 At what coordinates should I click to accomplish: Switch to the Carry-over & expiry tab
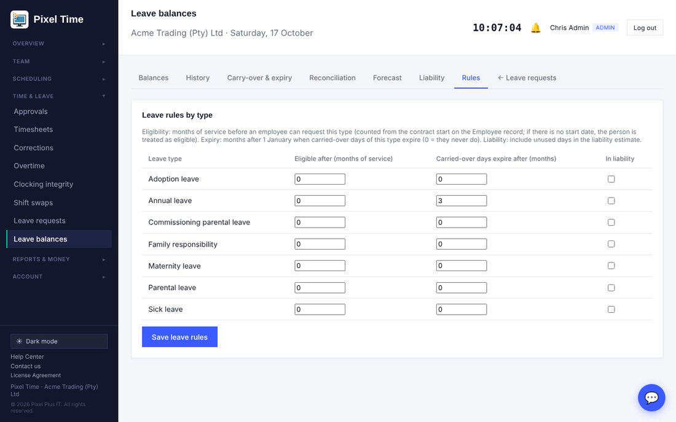259,78
